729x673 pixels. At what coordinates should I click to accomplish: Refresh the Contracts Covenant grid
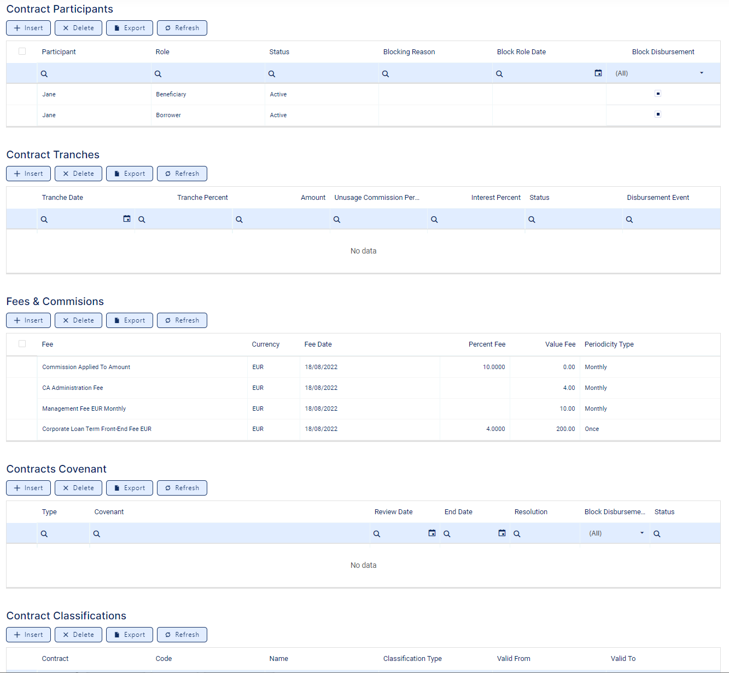tap(182, 488)
